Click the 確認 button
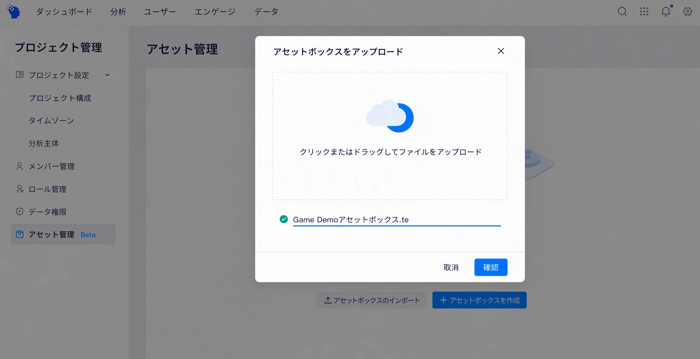Viewport: 700px width, 359px height. tap(491, 267)
